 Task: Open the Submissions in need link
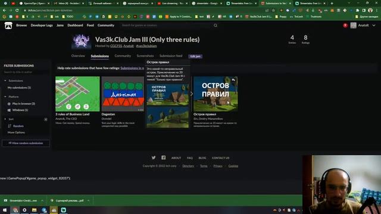(132, 68)
